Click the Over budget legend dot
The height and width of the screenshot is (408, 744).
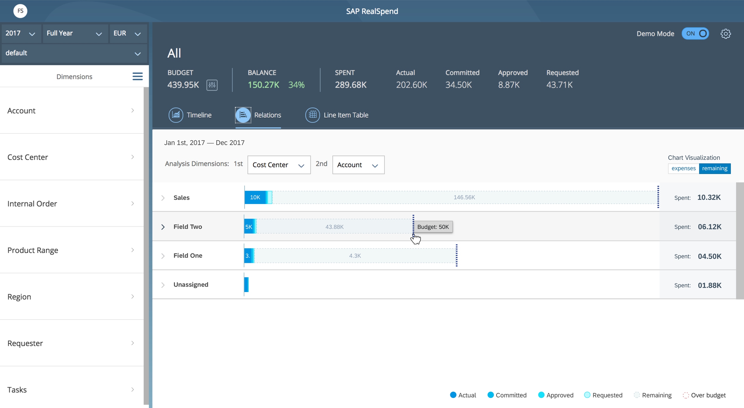pos(686,395)
